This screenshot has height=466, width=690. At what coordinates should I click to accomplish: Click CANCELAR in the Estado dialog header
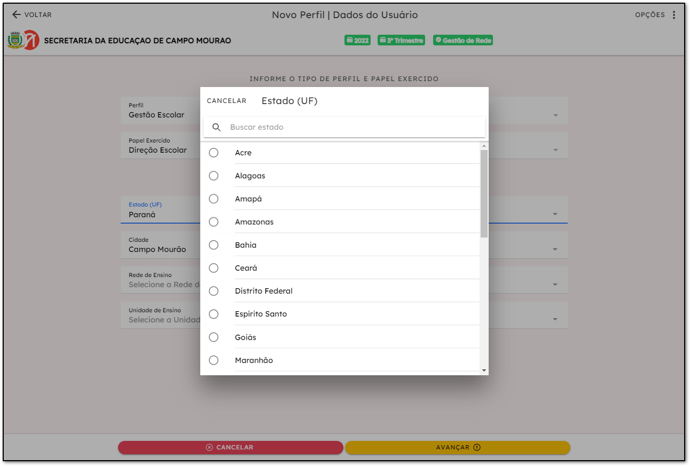pyautogui.click(x=226, y=101)
